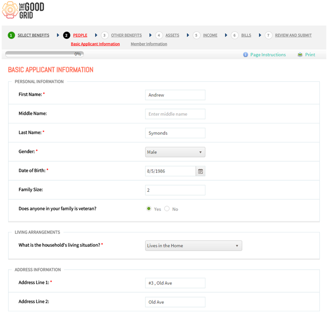Click the Family Size field
The image size is (327, 319).
click(175, 190)
